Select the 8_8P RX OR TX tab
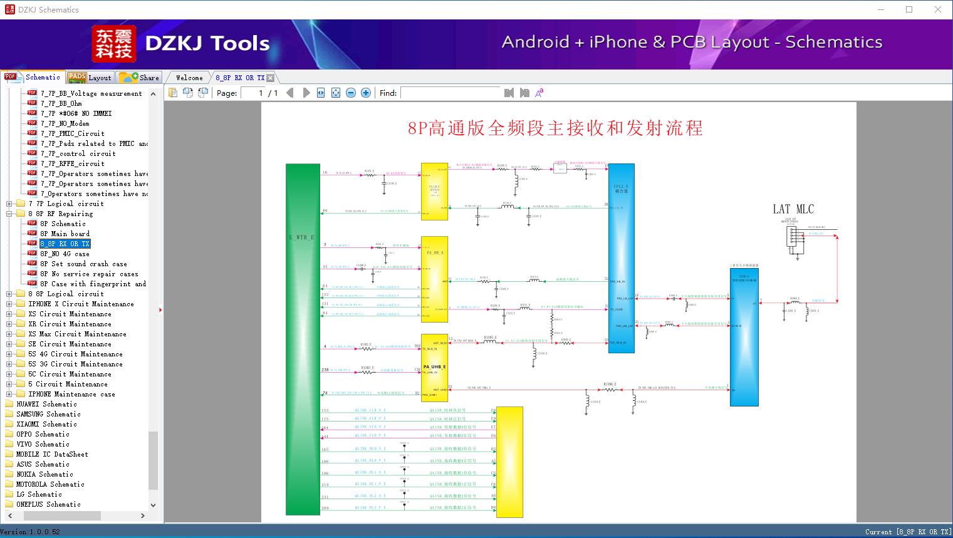Viewport: 953px width, 538px height. click(240, 78)
